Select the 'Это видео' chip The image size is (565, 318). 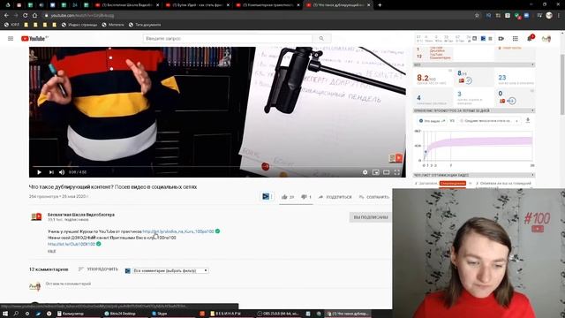pos(432,121)
